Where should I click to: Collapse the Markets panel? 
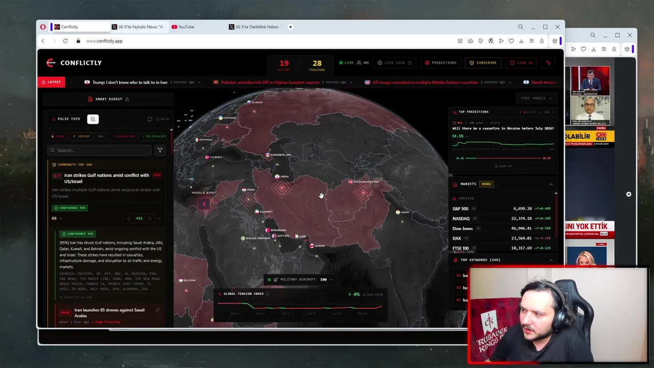[x=551, y=184]
